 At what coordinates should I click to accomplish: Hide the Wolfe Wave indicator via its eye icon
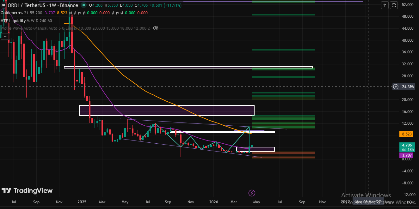click(x=155, y=28)
